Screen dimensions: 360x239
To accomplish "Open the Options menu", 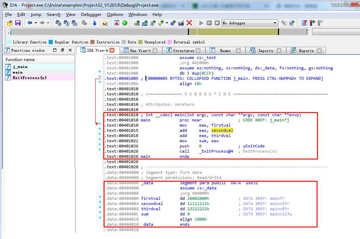I will 115,15.
